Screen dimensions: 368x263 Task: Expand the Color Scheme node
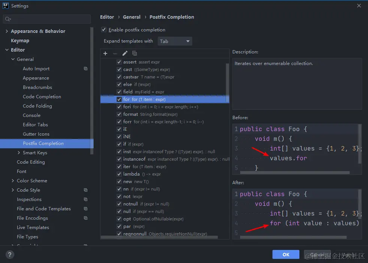click(13, 181)
